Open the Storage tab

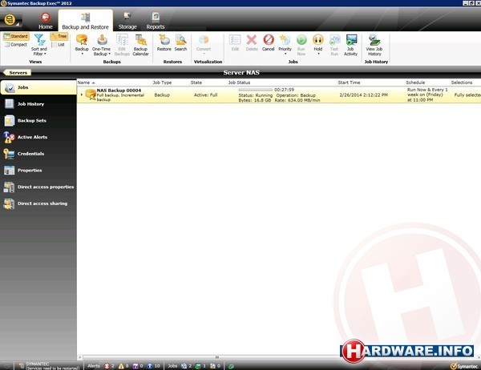(x=127, y=21)
